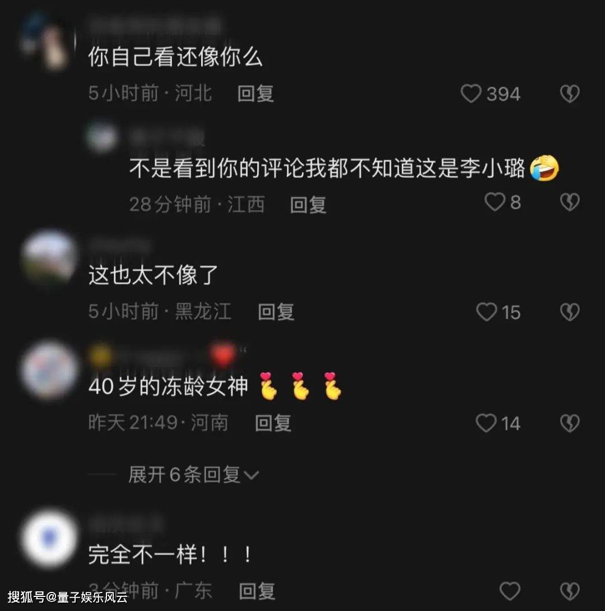Dislike the 黑龙江 comment with broken heart
The image size is (605, 611).
point(570,312)
